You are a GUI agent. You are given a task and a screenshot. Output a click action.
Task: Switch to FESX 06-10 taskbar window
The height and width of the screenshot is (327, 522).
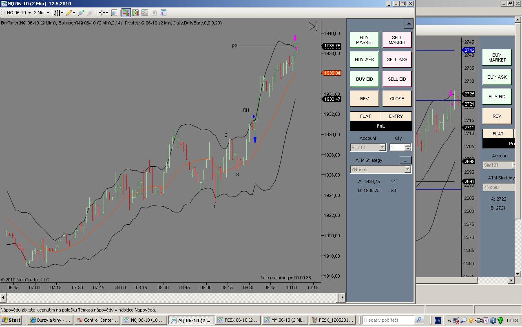pos(238,320)
